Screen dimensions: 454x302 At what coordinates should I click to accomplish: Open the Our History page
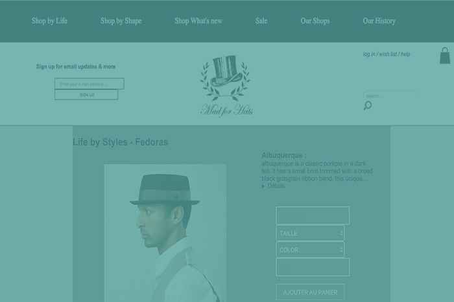[x=379, y=21]
